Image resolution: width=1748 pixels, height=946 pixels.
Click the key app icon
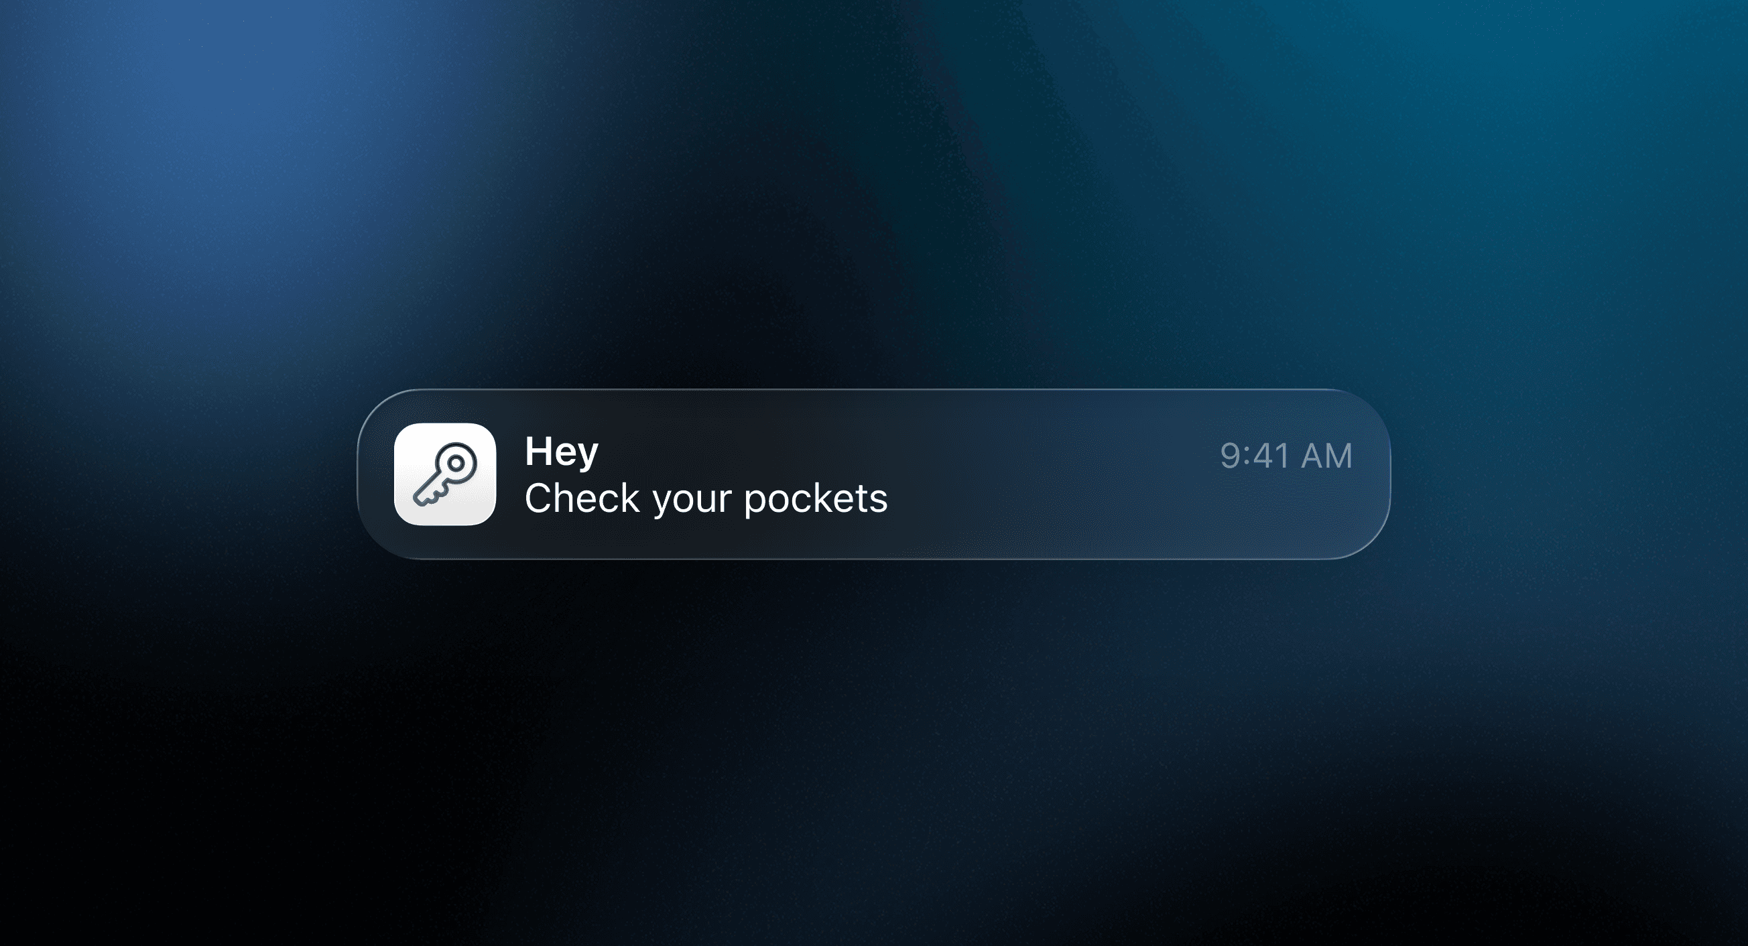point(444,474)
